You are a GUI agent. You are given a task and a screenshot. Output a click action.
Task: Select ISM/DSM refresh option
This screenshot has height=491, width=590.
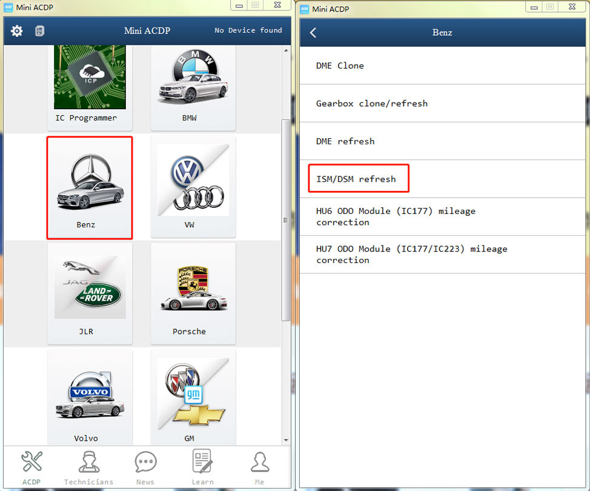(x=356, y=179)
